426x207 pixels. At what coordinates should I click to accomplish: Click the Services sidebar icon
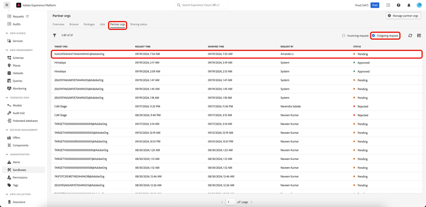[x=9, y=41]
